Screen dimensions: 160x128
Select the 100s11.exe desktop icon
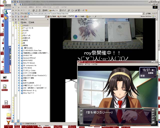[x=4, y=78]
